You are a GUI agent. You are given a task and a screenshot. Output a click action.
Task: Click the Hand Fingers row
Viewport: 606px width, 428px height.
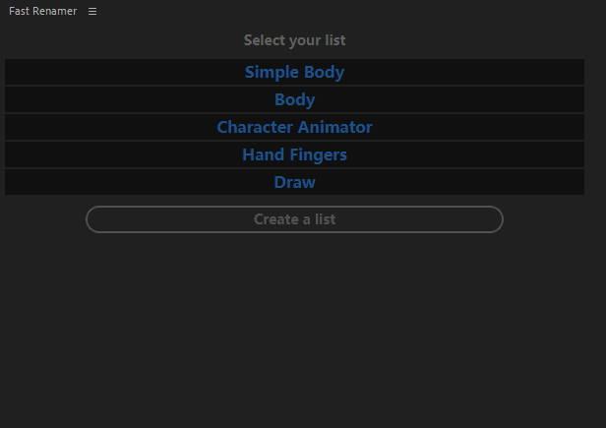pyautogui.click(x=294, y=154)
